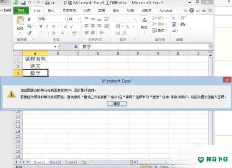Screen dimensions: 232x168
Task: Click the 确定 button in the dialog
Action: [x=117, y=103]
